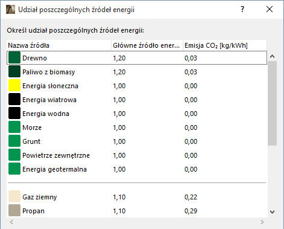The height and width of the screenshot is (229, 284).
Task: Click the ArchiCAD icon in title bar
Action: pos(10,10)
